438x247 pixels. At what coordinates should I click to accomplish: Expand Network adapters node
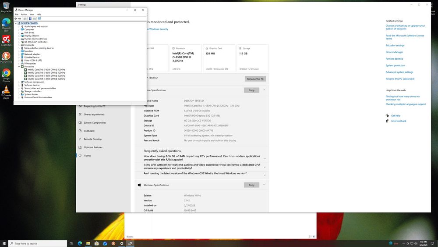19,54
